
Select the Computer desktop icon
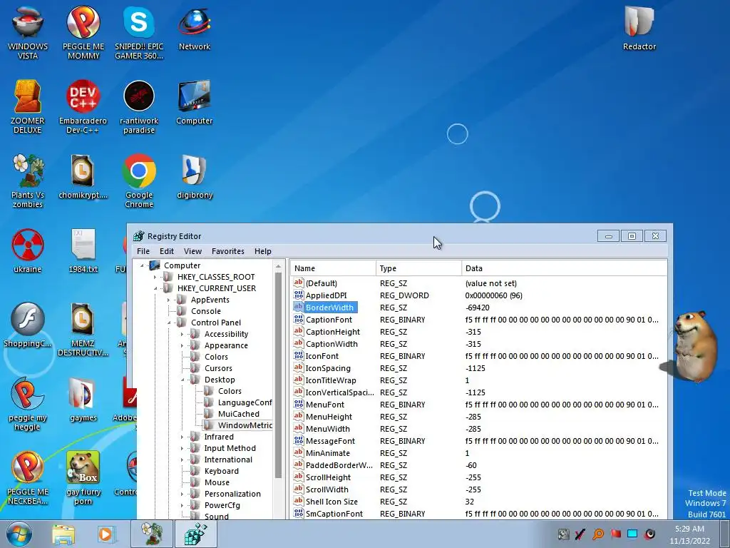pos(195,103)
